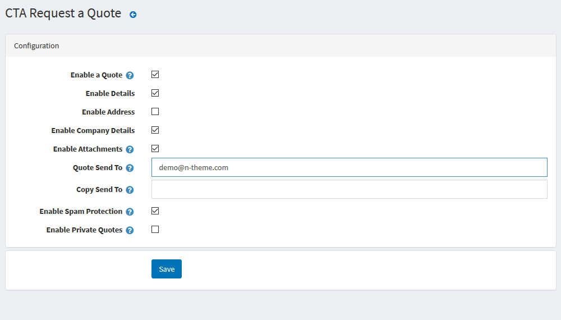Click the Quote Send To email field
The width and height of the screenshot is (561, 320).
coord(349,167)
